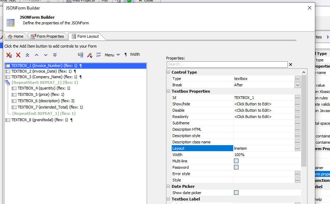Select RepeatEnd: REPEAT_1 item
The height and width of the screenshot is (204, 330).
[44, 113]
